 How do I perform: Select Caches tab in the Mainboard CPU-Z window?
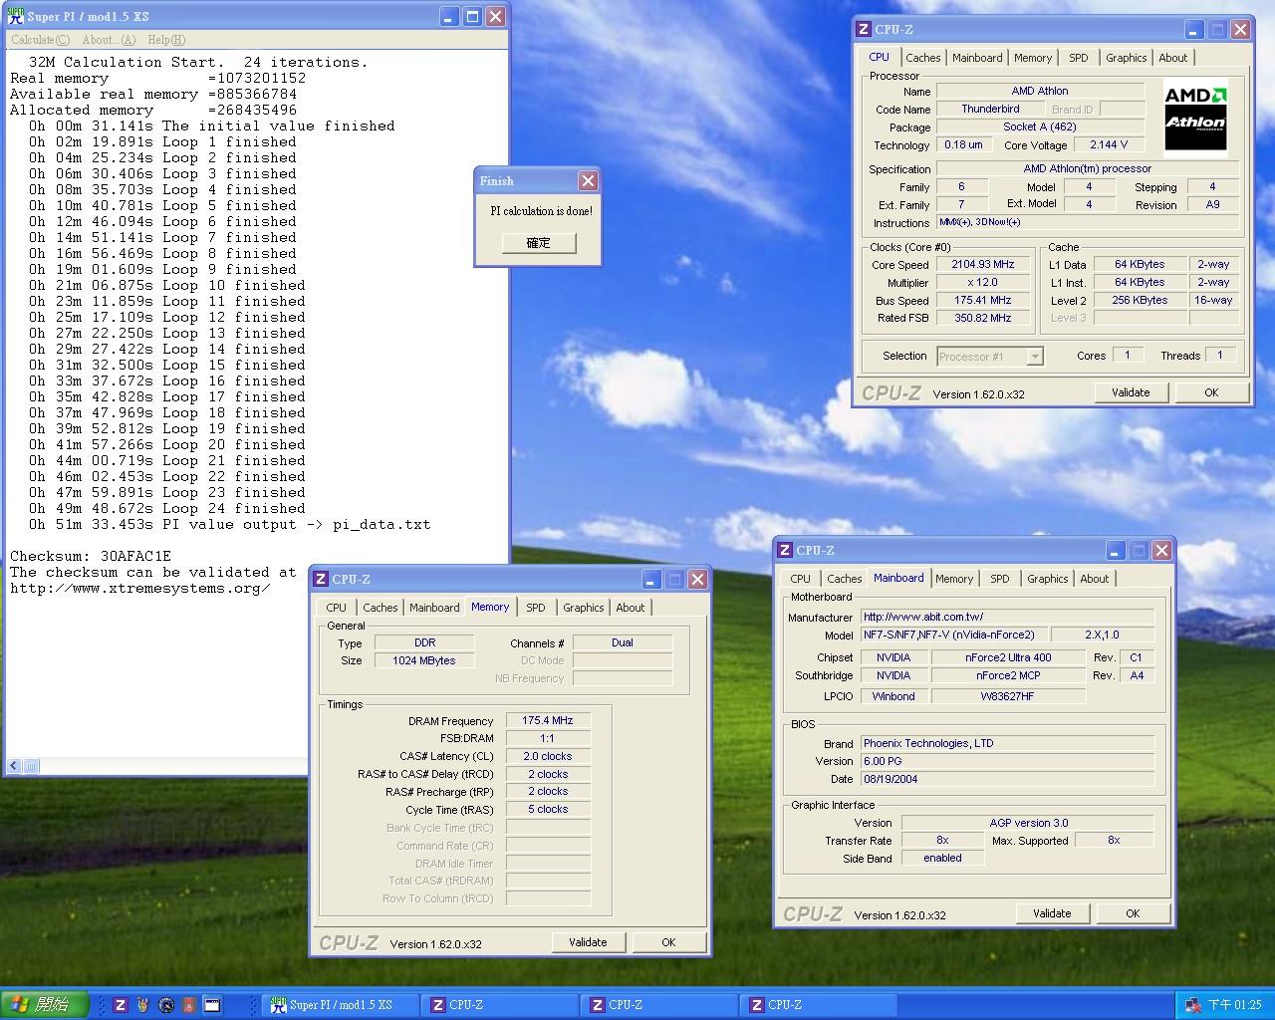tap(844, 579)
